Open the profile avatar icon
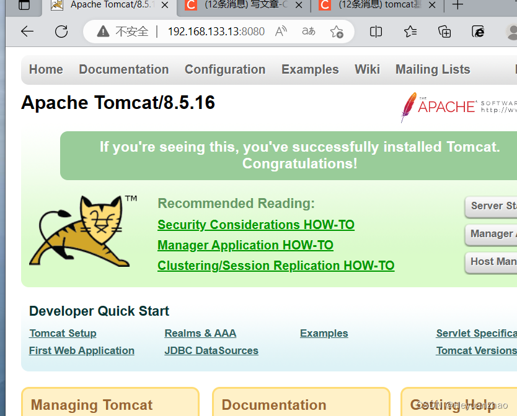The image size is (517, 416). (x=511, y=32)
